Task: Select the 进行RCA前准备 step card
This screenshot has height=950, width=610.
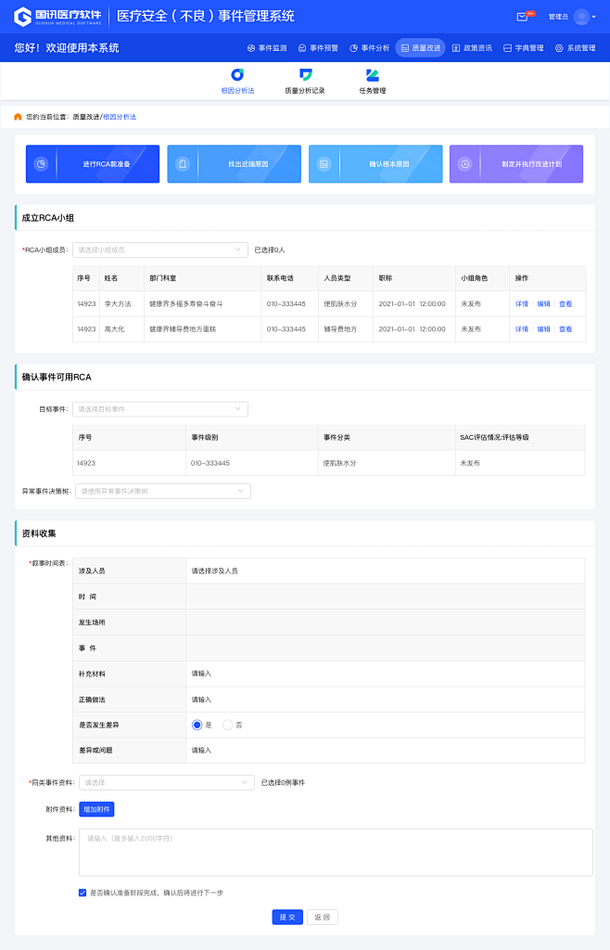Action: point(93,164)
